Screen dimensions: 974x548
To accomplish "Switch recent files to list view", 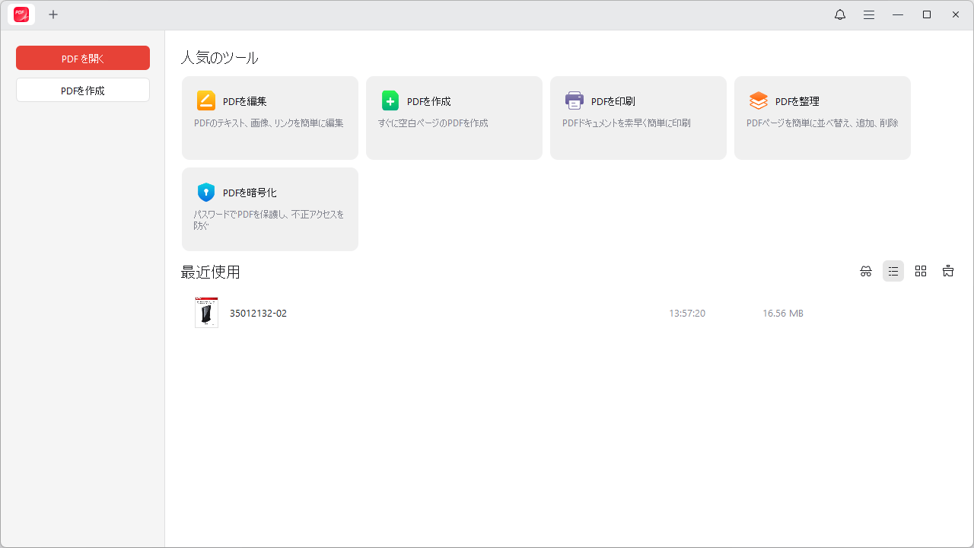I will click(x=893, y=271).
